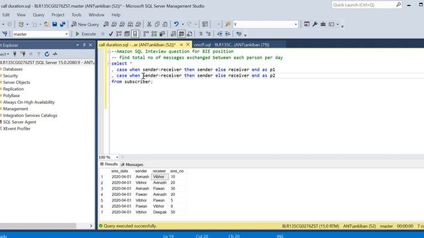Select the Databases node in Object Explorer
The width and height of the screenshot is (424, 238).
[13, 69]
